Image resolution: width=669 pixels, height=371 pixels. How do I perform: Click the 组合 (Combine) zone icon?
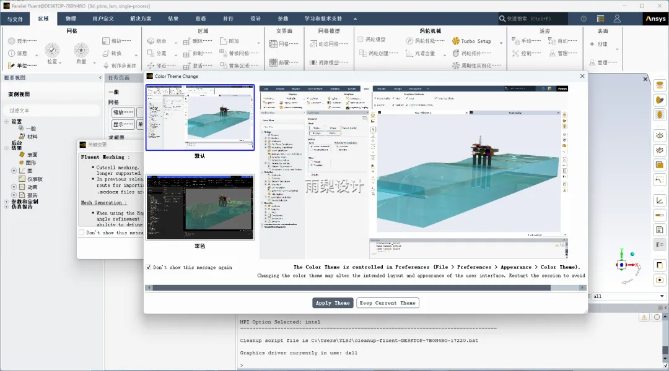pyautogui.click(x=151, y=41)
